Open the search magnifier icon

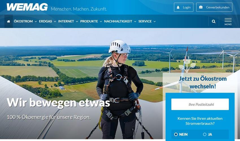click(214, 21)
